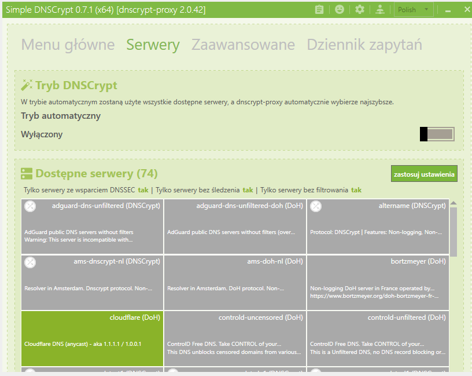This screenshot has width=472, height=376.
Task: Choose the controld-uncensored (DoH) server
Action: click(235, 338)
